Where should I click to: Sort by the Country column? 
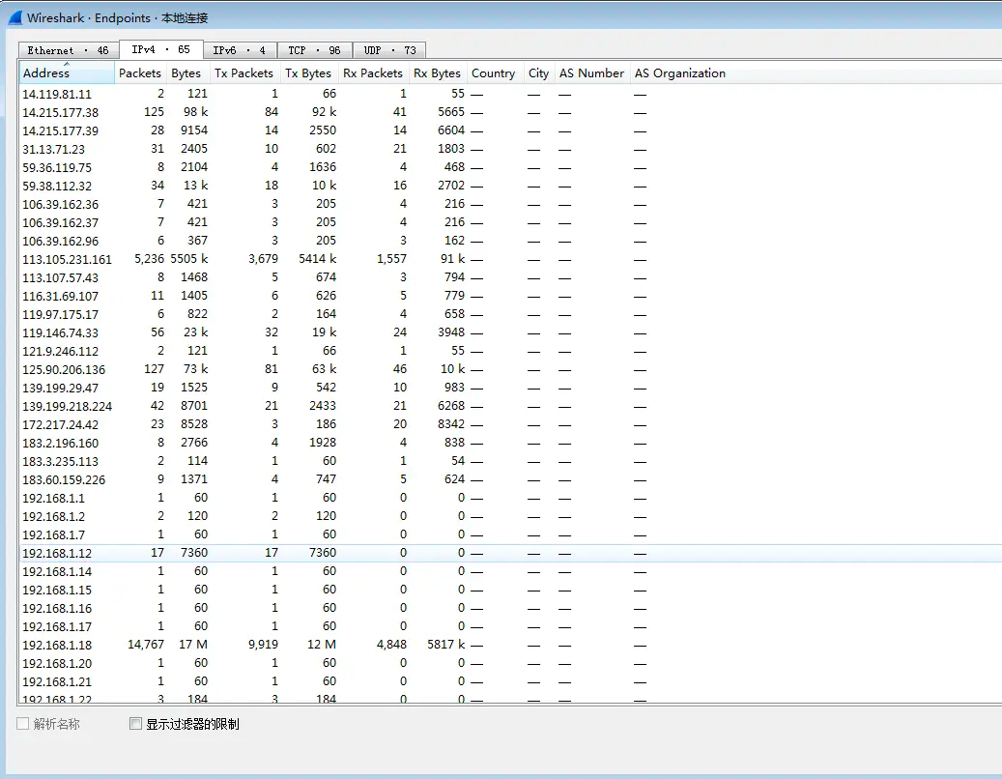pos(493,72)
